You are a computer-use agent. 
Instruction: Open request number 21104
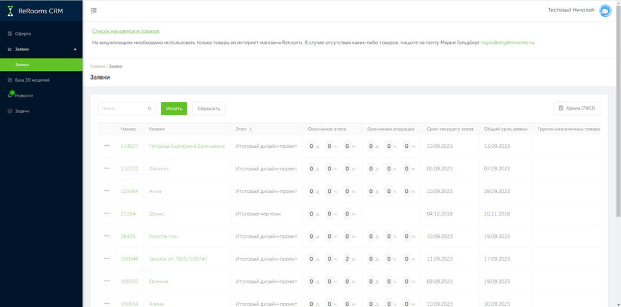click(128, 214)
